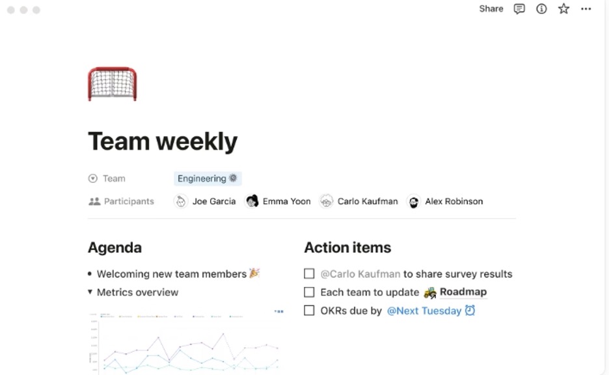Click Emma Yoon's avatar
The height and width of the screenshot is (375, 609).
(x=252, y=201)
